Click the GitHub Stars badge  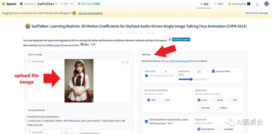pyautogui.click(x=85, y=44)
